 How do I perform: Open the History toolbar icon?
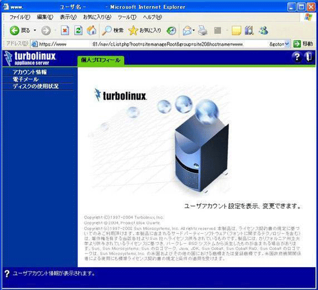coord(172,31)
